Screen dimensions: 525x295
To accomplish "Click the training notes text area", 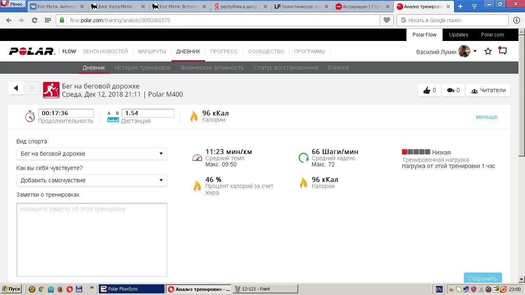I will pos(91,240).
